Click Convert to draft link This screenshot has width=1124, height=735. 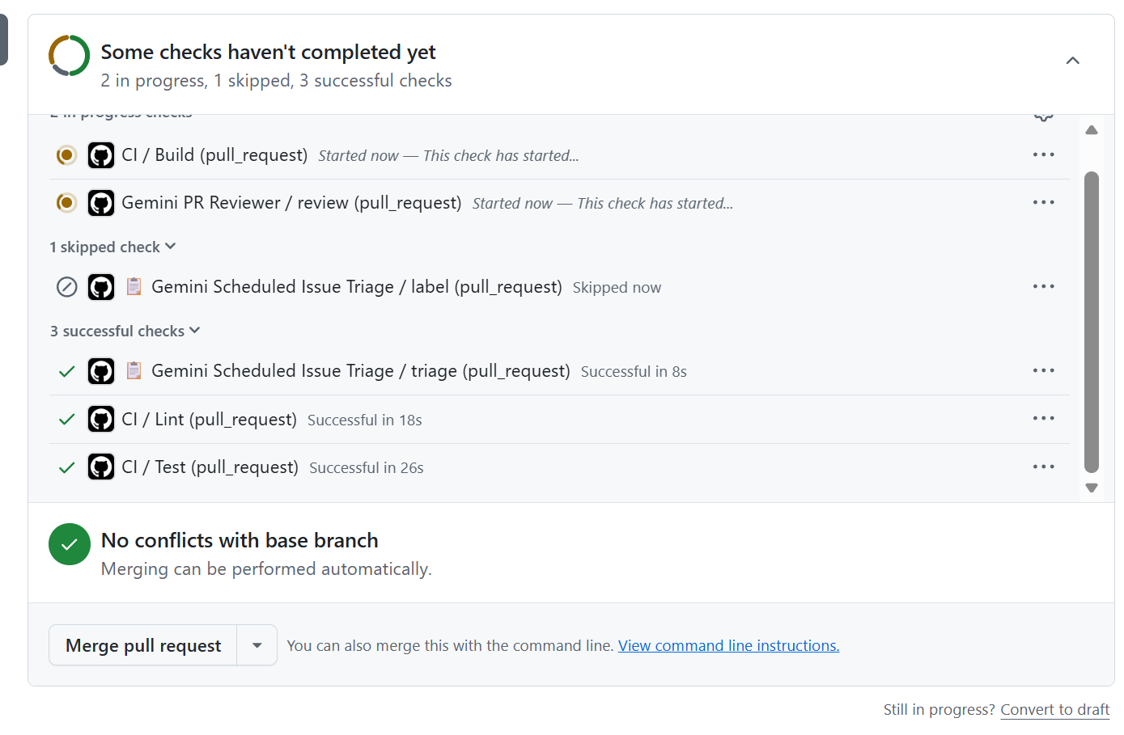pos(1054,709)
